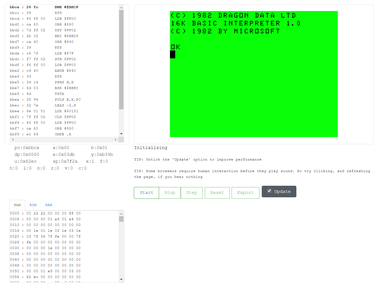Click the memory view's vertical scrollbar thumb

[x=121, y=219]
